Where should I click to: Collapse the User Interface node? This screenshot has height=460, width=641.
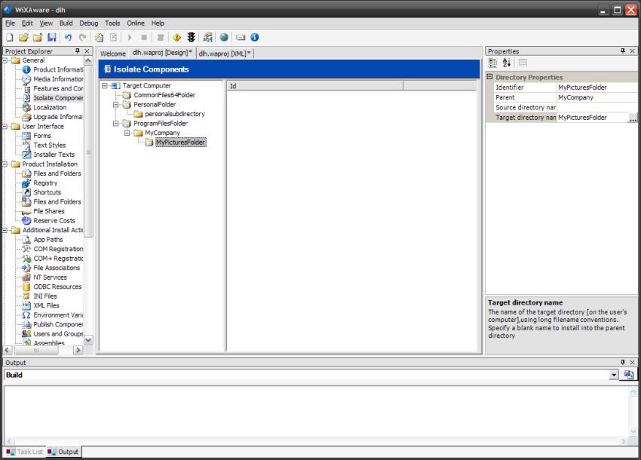coord(5,127)
